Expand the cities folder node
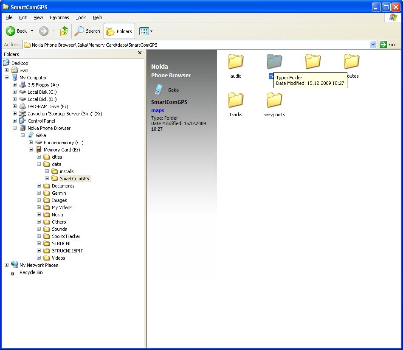Screen dimensions: 403x350 tap(39, 157)
